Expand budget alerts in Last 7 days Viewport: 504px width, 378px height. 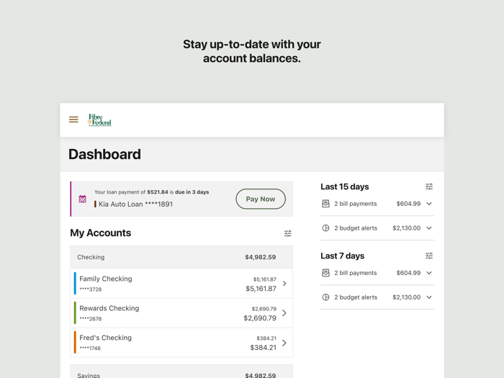[429, 297]
